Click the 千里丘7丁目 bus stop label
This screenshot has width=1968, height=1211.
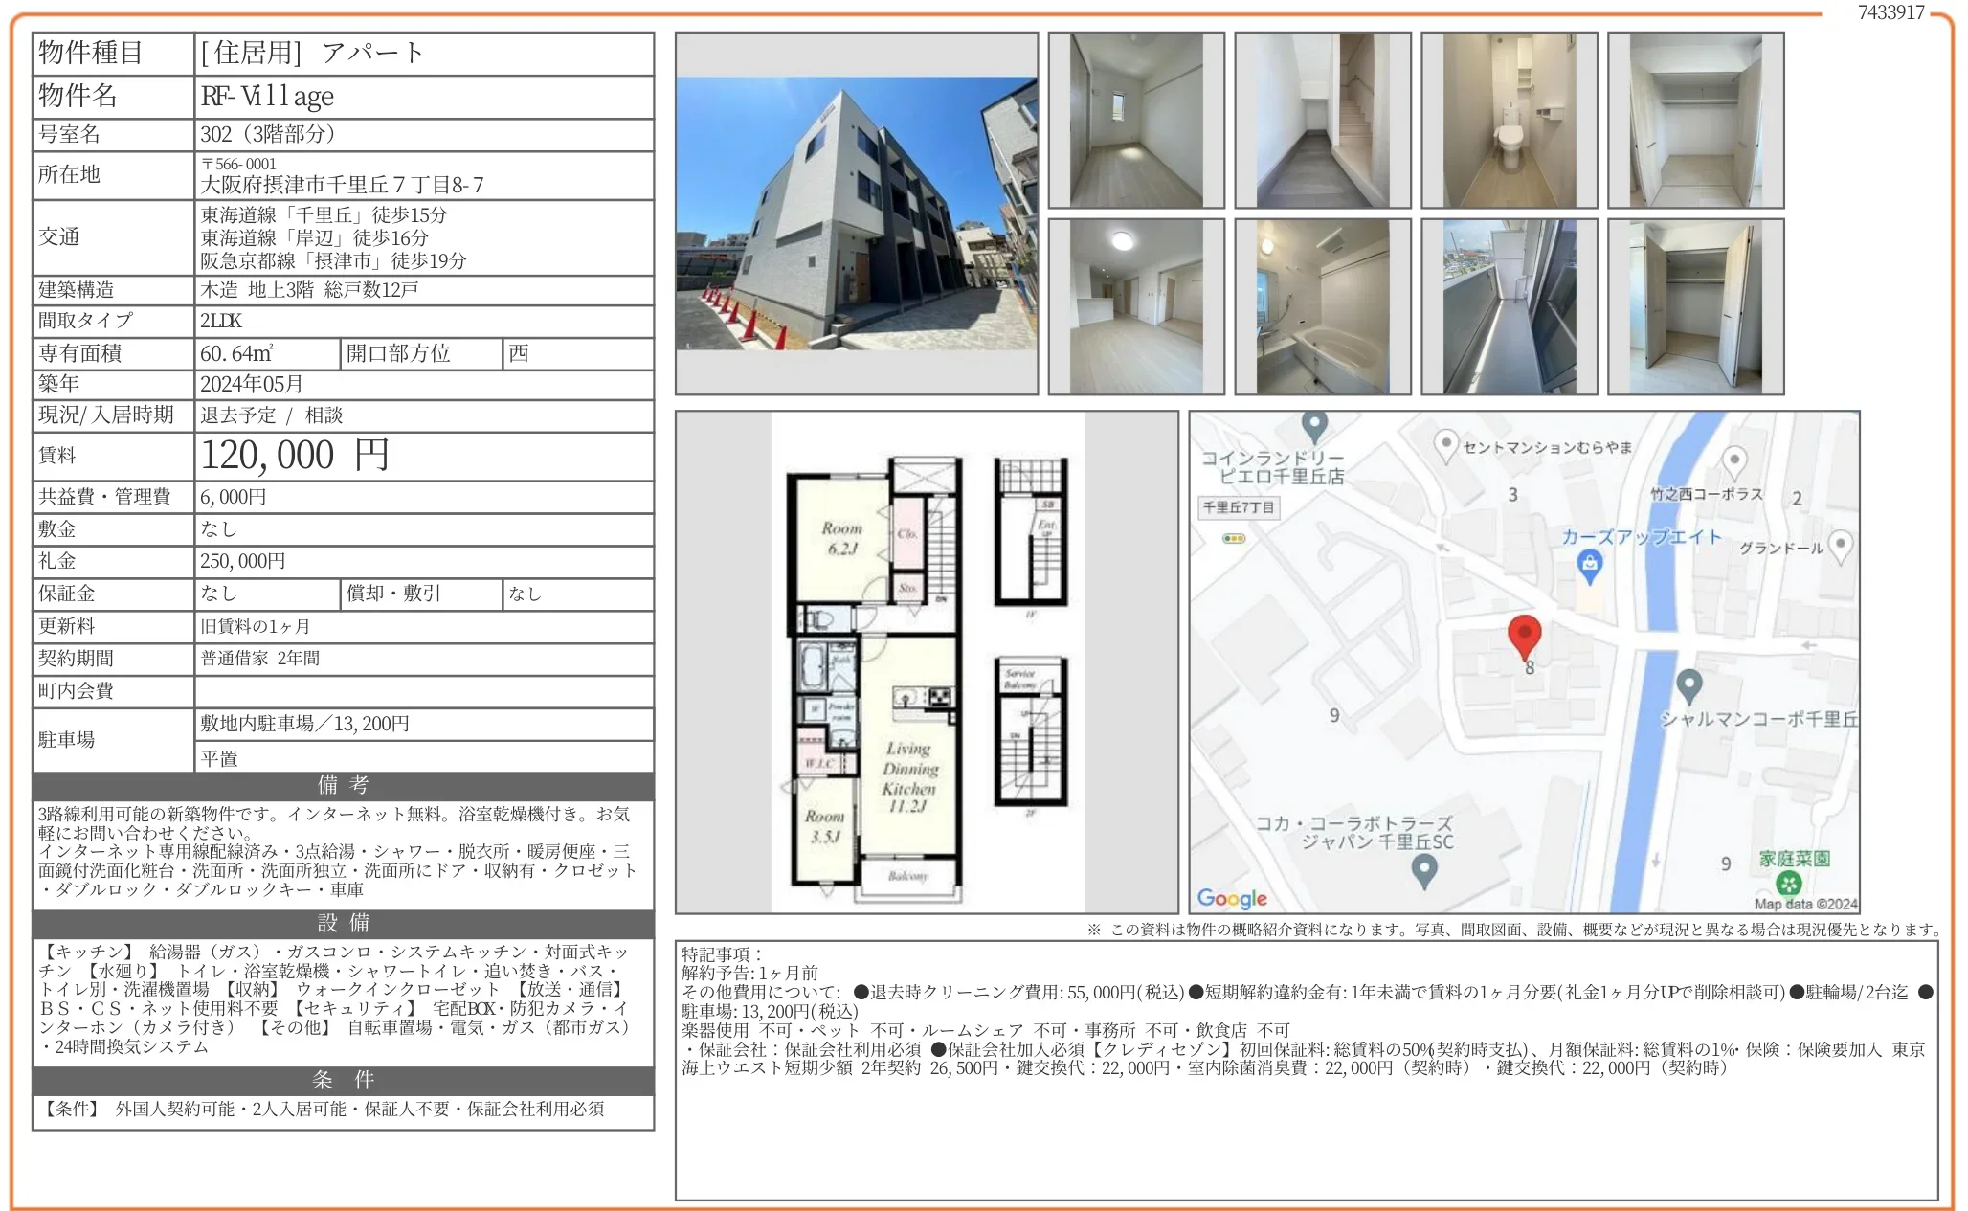(1239, 507)
